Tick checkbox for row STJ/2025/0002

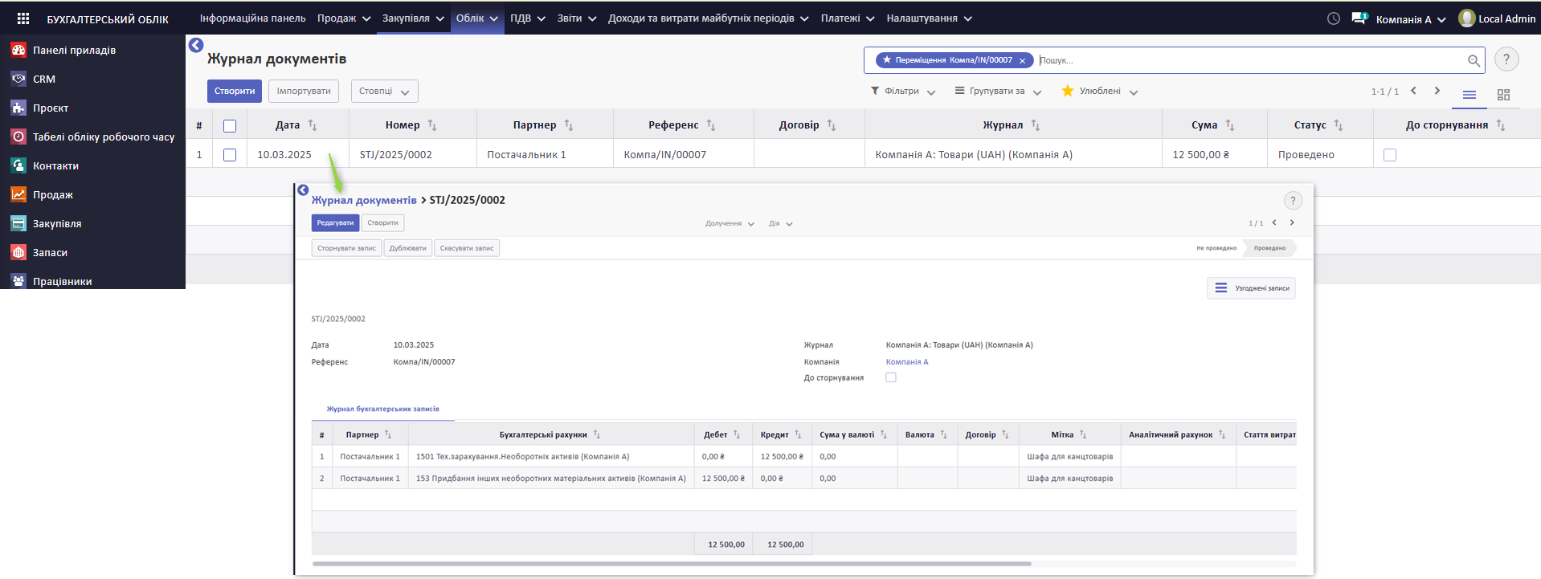point(230,155)
